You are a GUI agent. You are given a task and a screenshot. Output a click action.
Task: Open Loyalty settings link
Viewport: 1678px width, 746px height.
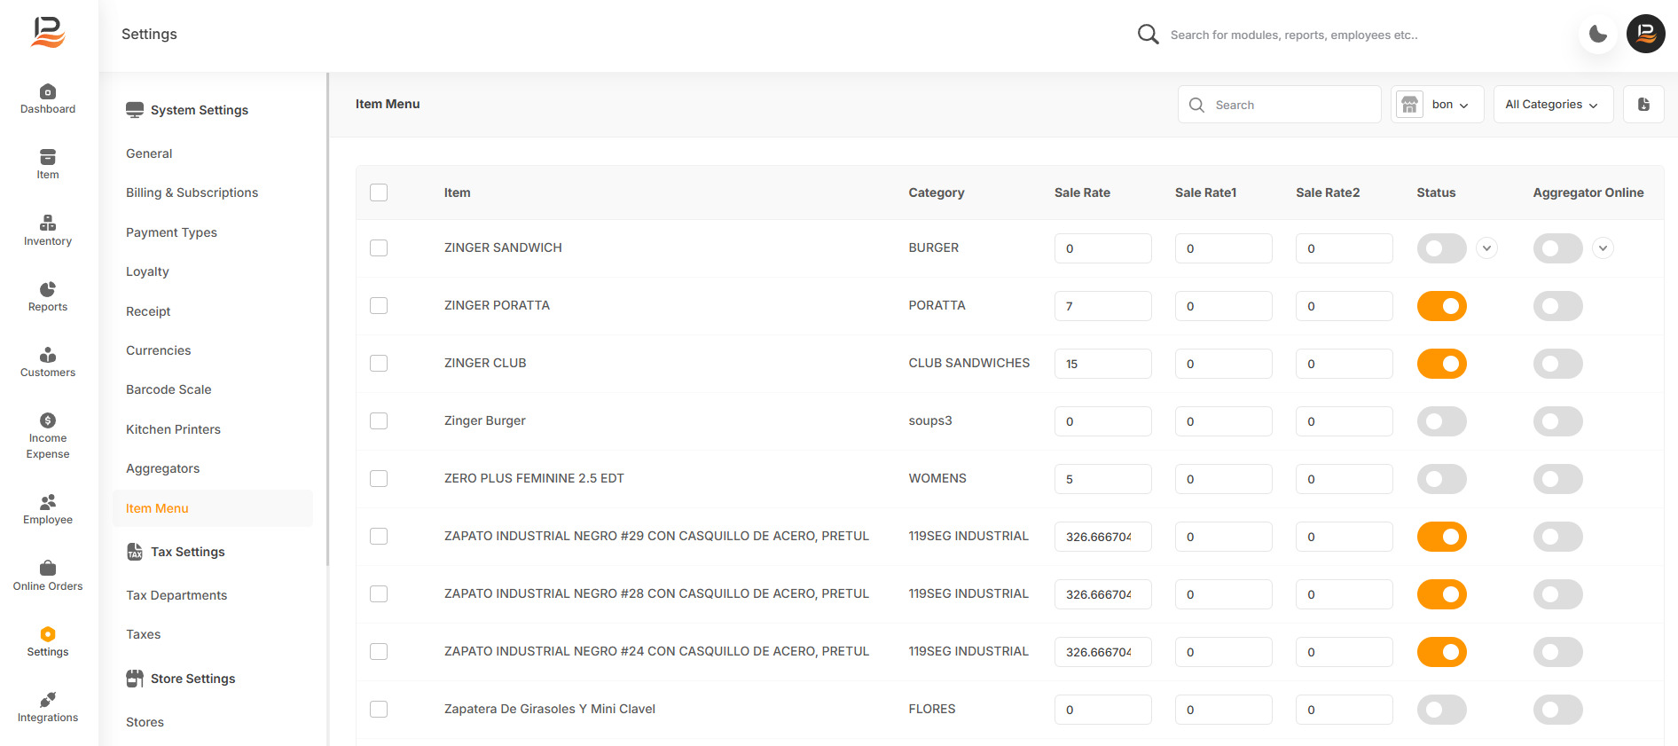(x=147, y=271)
